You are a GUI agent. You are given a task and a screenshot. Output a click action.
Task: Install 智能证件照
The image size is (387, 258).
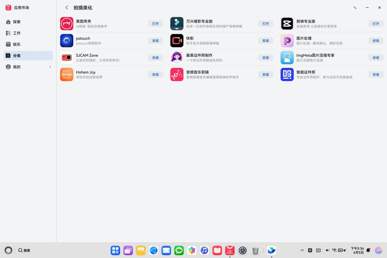tap(376, 74)
